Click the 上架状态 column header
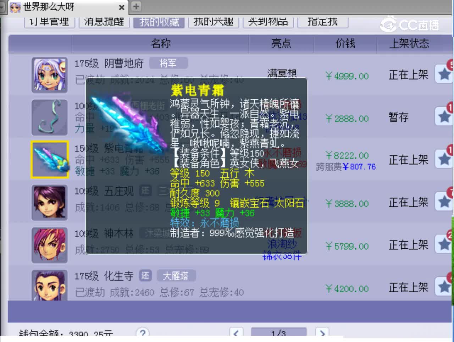 [x=409, y=44]
